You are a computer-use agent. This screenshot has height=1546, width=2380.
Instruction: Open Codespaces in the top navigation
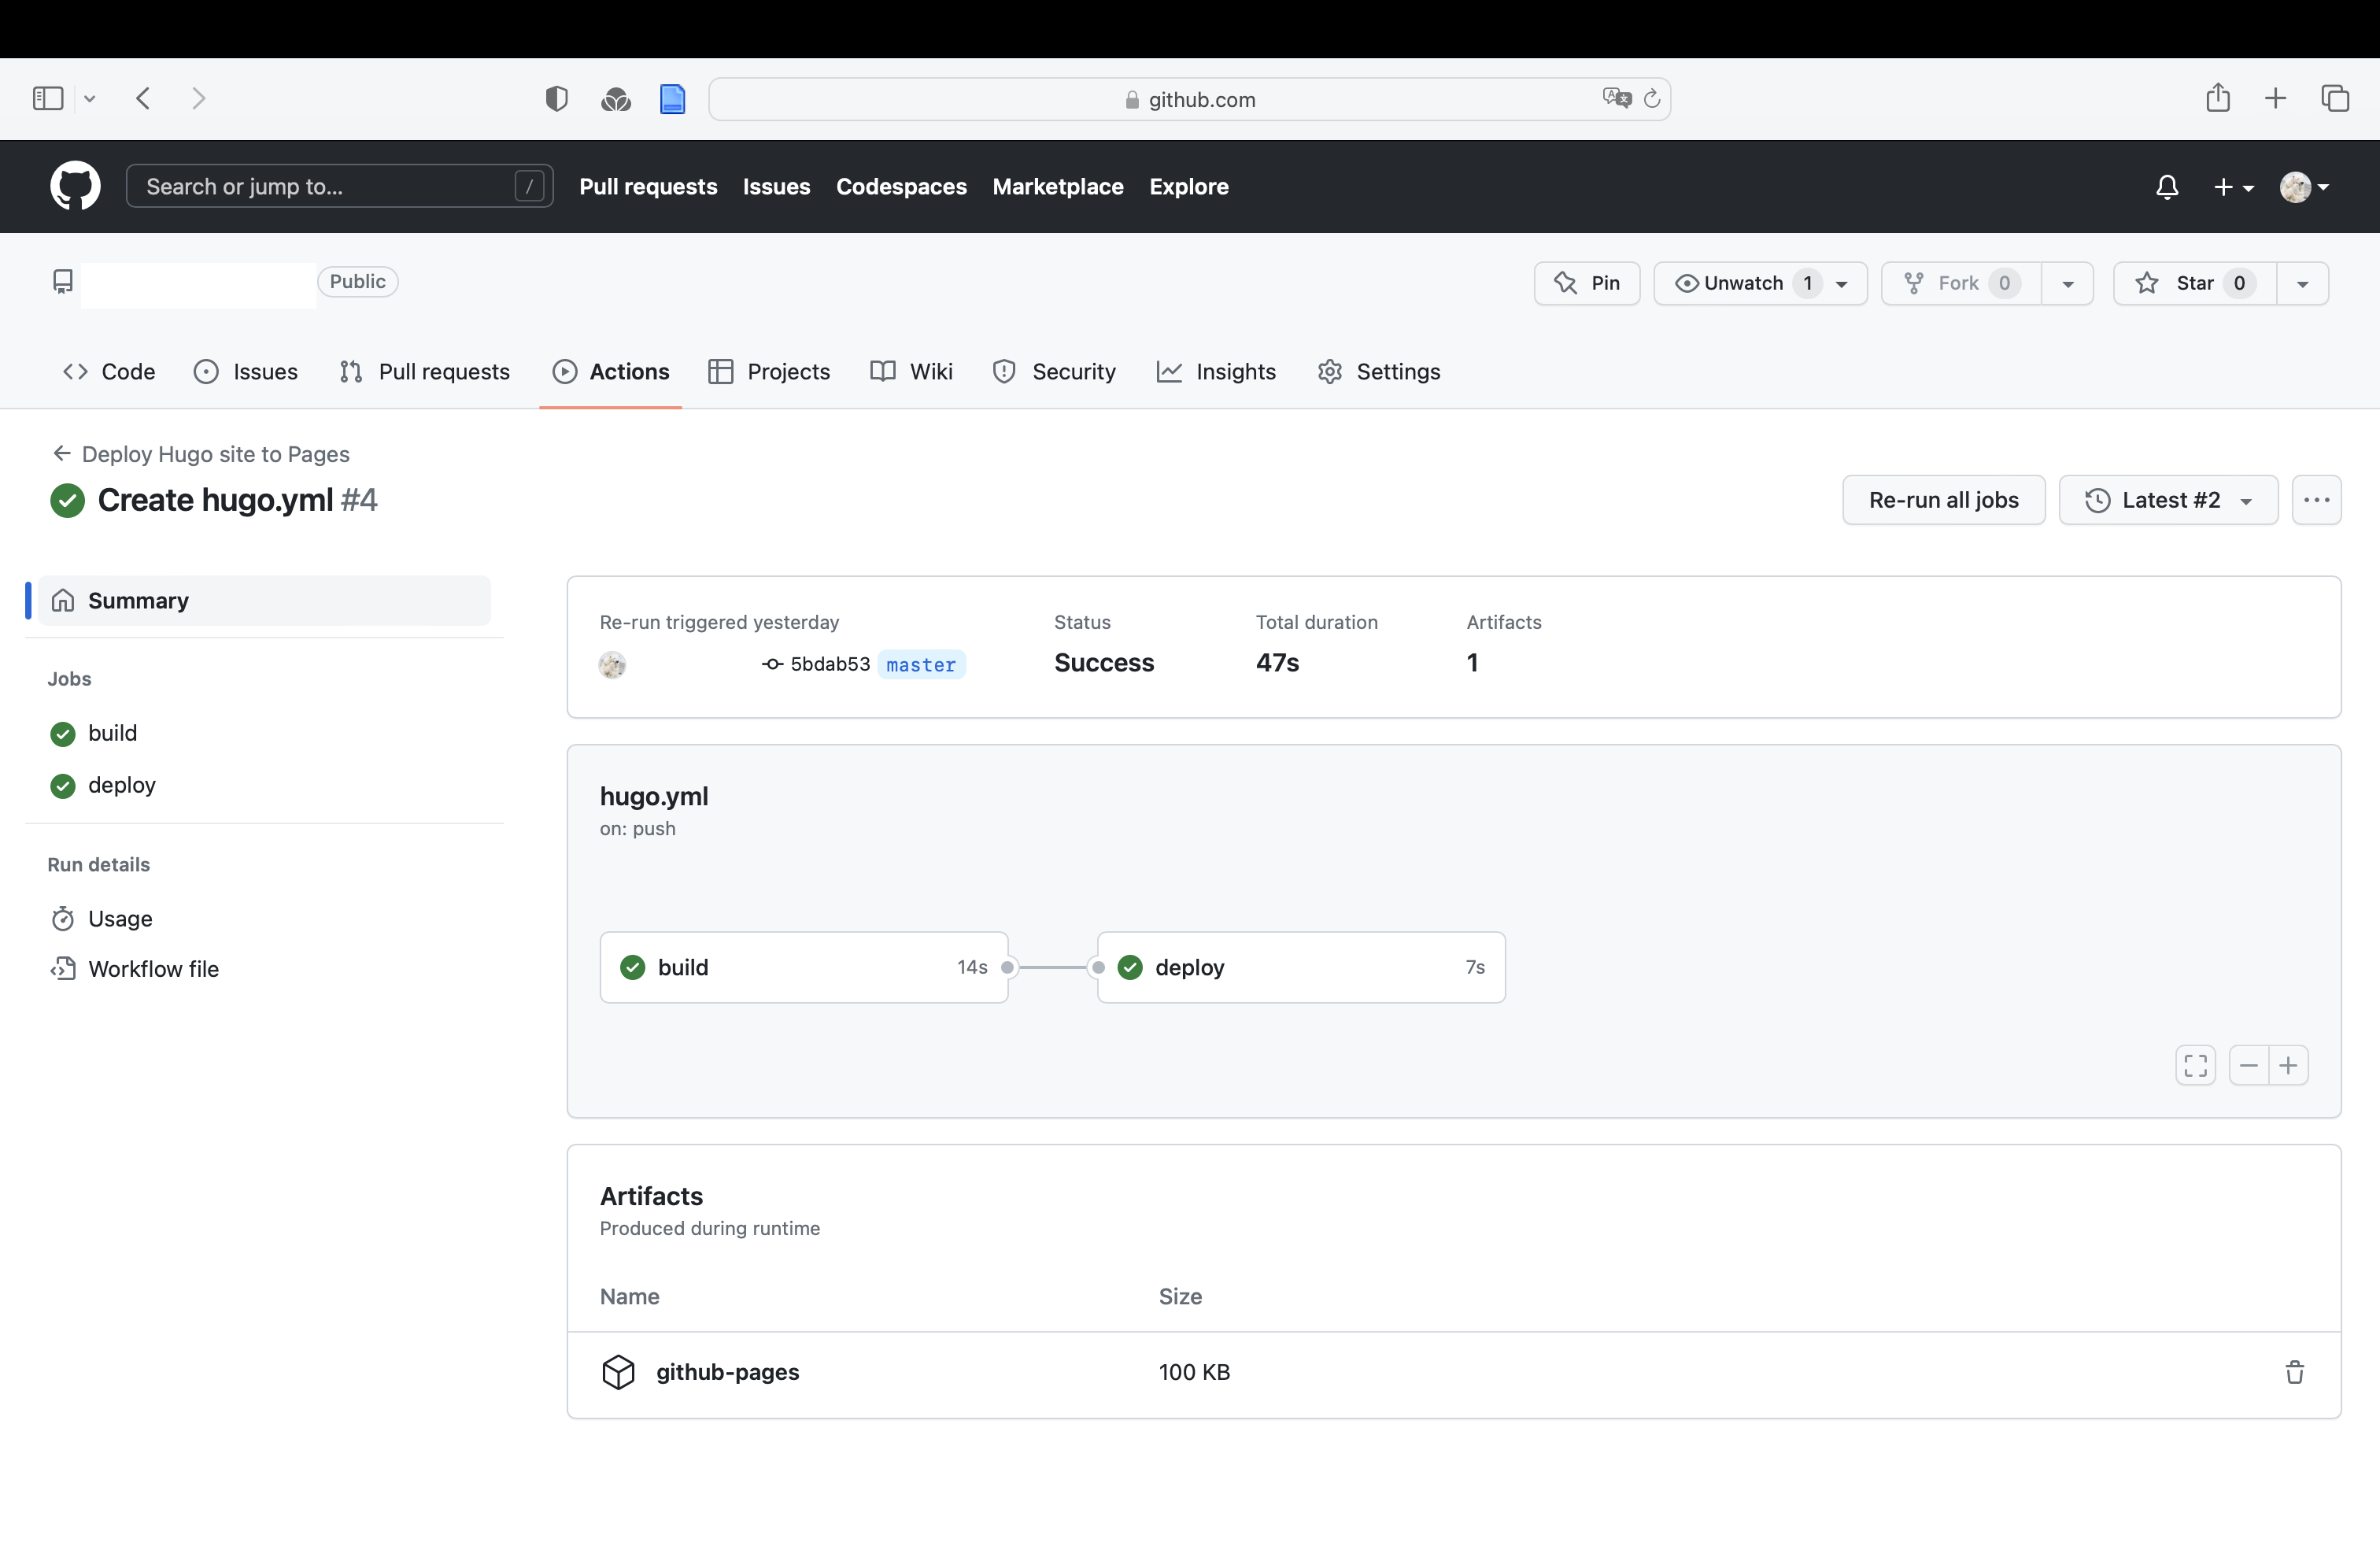click(901, 186)
